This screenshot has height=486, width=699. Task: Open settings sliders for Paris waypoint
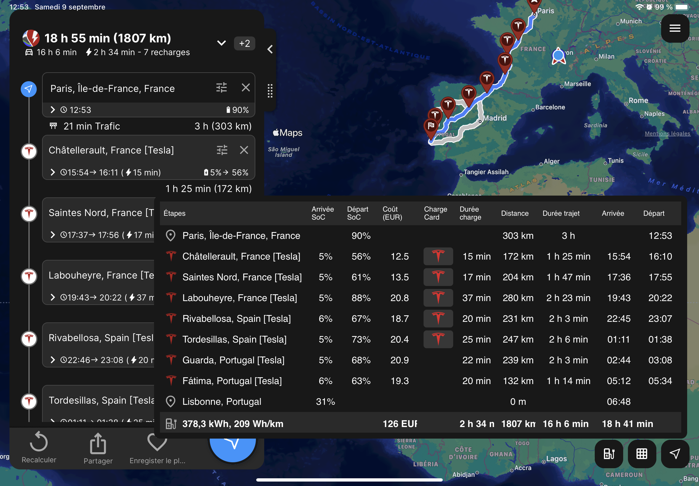[x=221, y=88]
